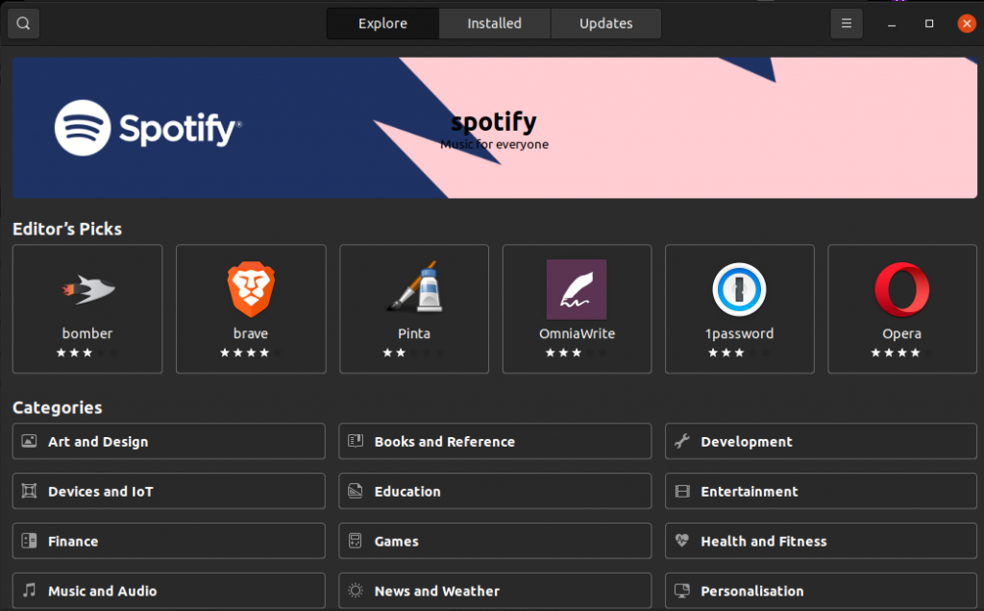Open the Finance category
Viewport: 984px width, 611px height.
click(168, 540)
